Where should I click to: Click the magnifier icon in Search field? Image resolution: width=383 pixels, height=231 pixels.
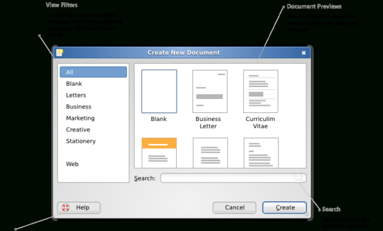pos(298,178)
